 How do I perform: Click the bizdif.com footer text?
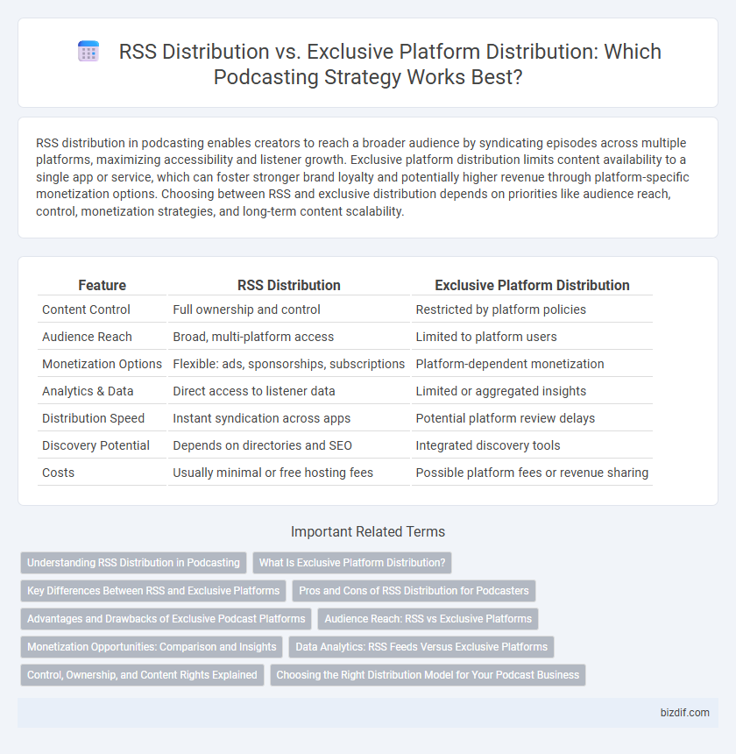click(x=684, y=713)
